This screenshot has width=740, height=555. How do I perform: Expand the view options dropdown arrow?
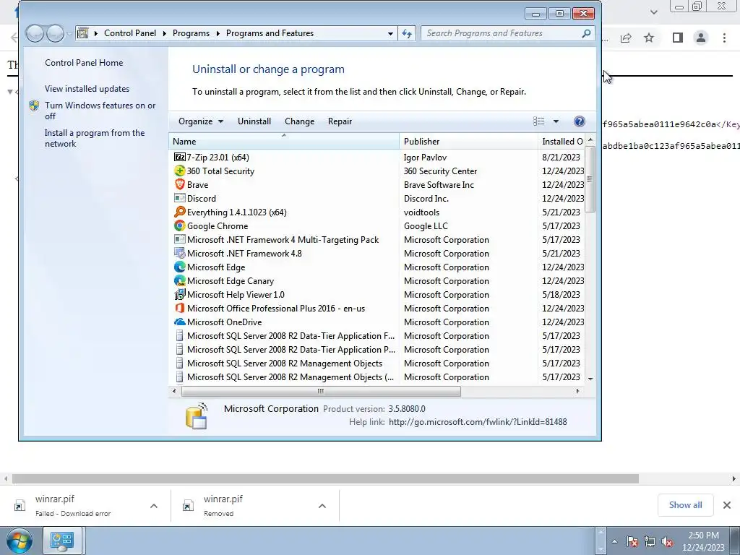coord(556,121)
